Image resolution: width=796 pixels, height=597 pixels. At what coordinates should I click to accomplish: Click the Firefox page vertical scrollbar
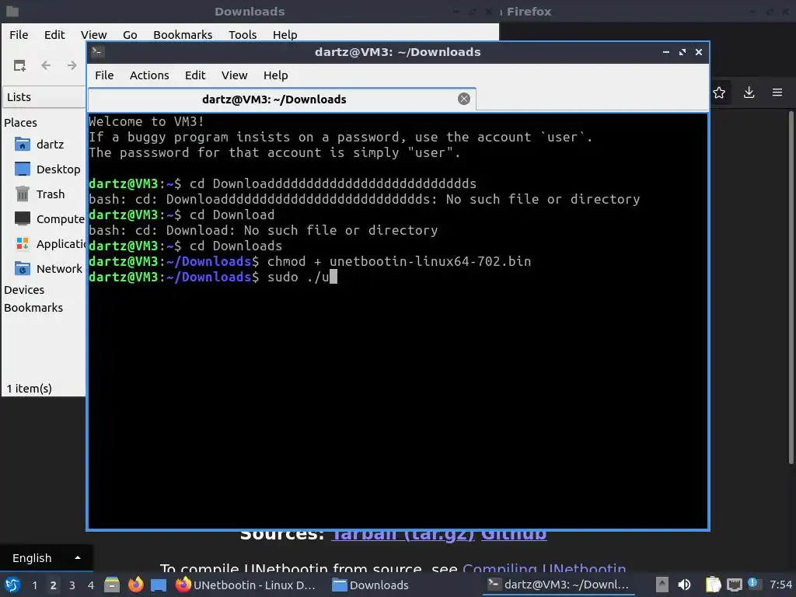[x=791, y=288]
